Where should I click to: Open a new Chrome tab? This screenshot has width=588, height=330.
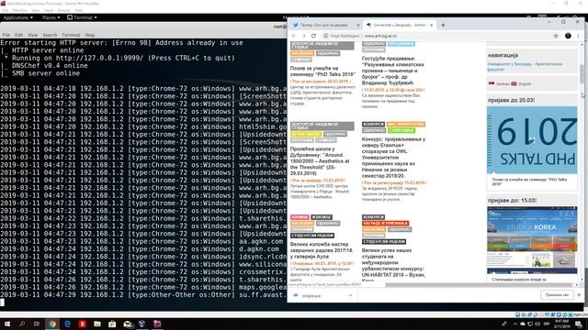click(443, 25)
